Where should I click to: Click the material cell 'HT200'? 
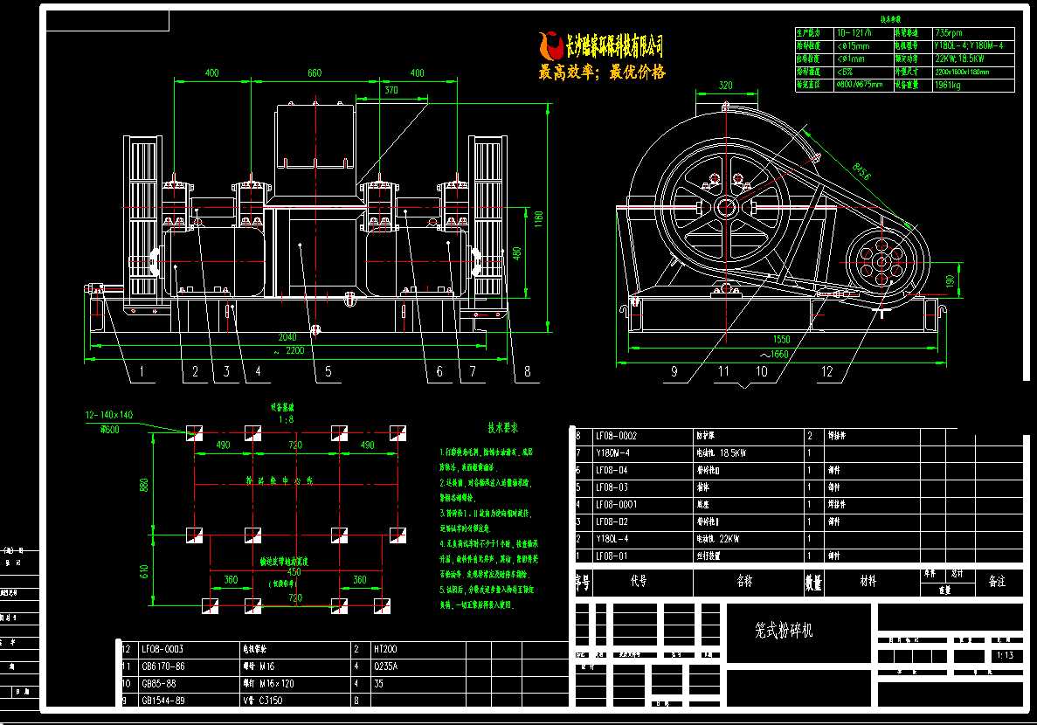coord(385,650)
